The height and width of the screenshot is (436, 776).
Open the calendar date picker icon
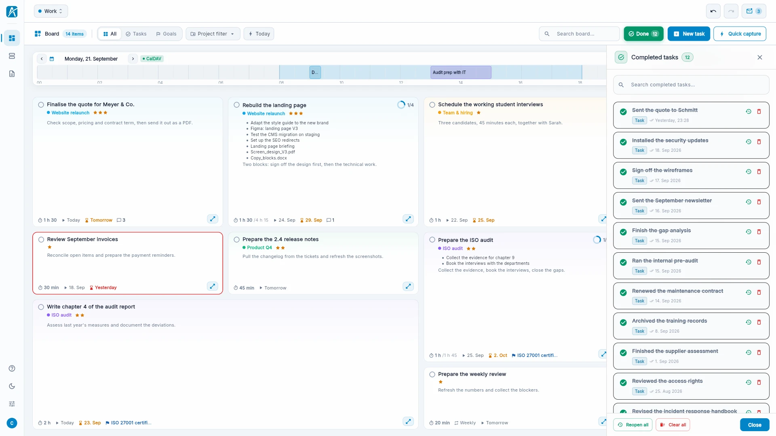coord(52,59)
